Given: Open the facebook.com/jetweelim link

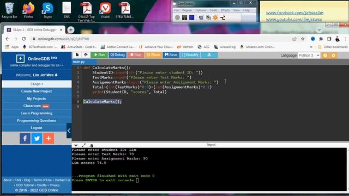Looking at the screenshot, I should pos(294,13).
